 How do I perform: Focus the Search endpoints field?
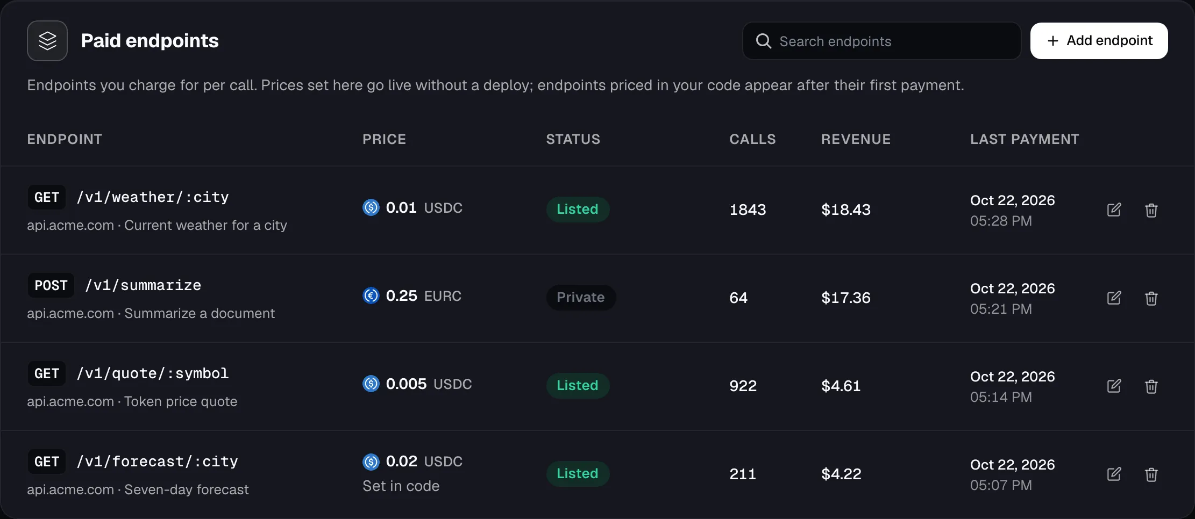(x=881, y=41)
